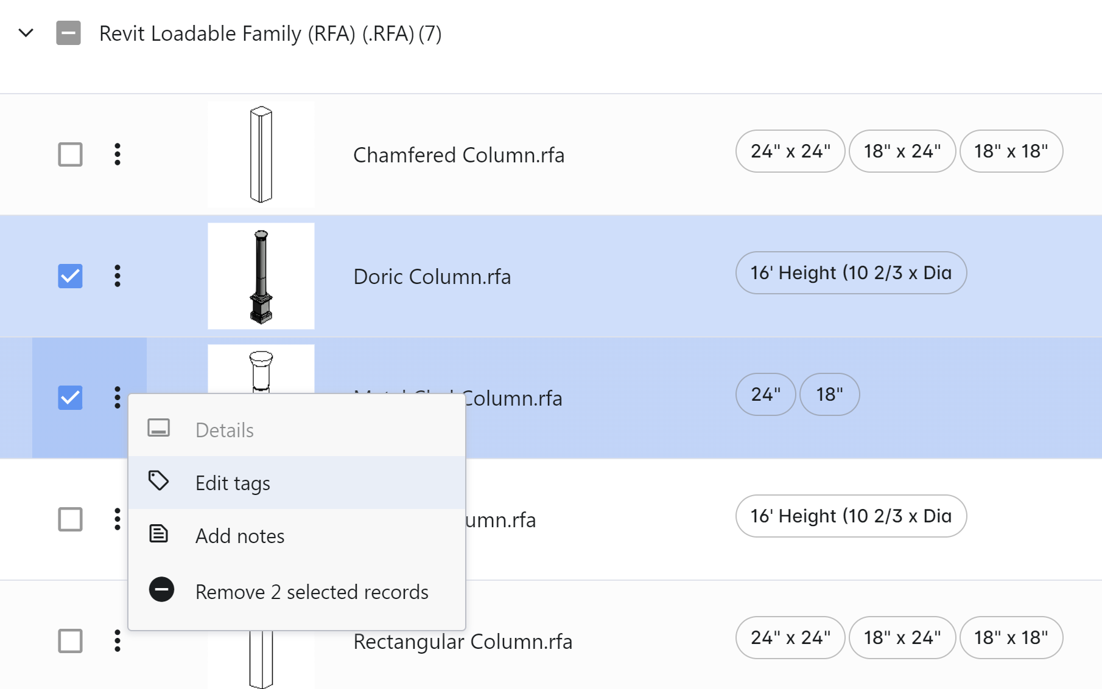Click the tag icon beside Edit tags
Viewport: 1102px width, 689px height.
159,481
